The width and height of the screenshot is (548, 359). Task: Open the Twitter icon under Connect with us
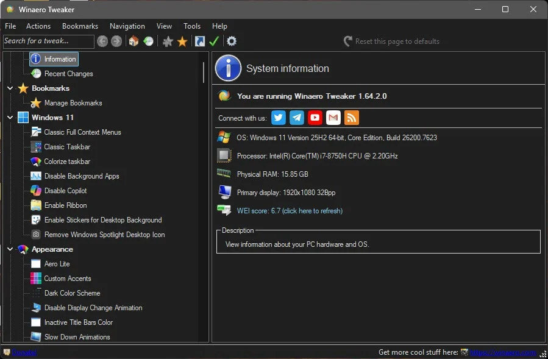279,118
